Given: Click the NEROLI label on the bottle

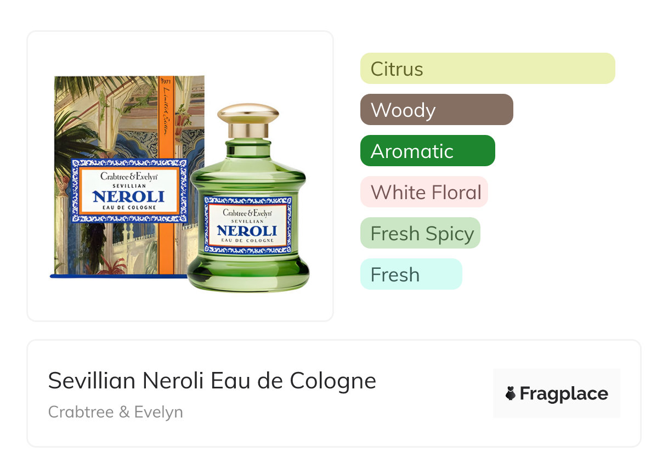Looking at the screenshot, I should point(247,230).
